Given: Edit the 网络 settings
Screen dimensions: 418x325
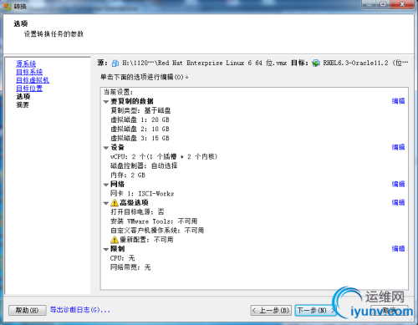Looking at the screenshot, I should tap(398, 184).
